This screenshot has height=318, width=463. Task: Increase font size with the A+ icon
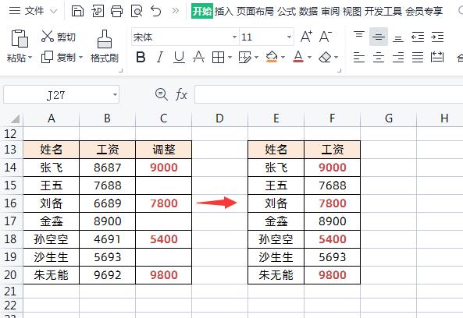click(306, 37)
